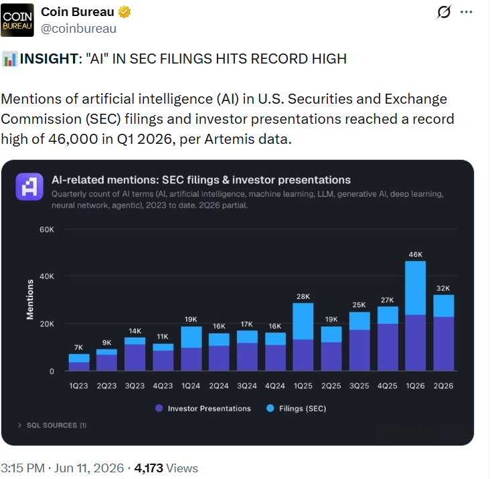The height and width of the screenshot is (479, 492).
Task: Toggle the Filings (SEC) legend dot
Action: click(x=270, y=408)
